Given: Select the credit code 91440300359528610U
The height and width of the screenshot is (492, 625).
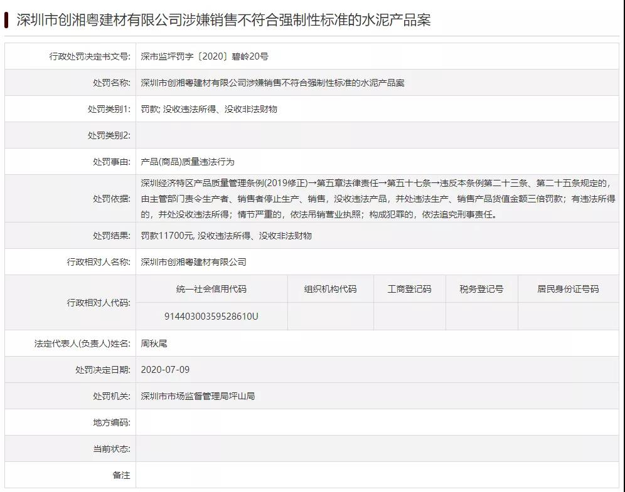Looking at the screenshot, I should pyautogui.click(x=211, y=317).
